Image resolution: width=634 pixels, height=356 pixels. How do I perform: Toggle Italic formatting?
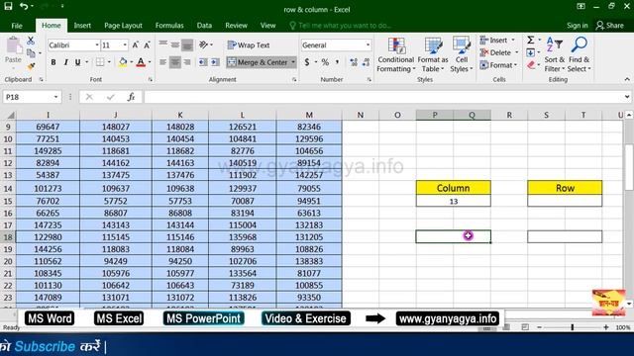pyautogui.click(x=65, y=62)
